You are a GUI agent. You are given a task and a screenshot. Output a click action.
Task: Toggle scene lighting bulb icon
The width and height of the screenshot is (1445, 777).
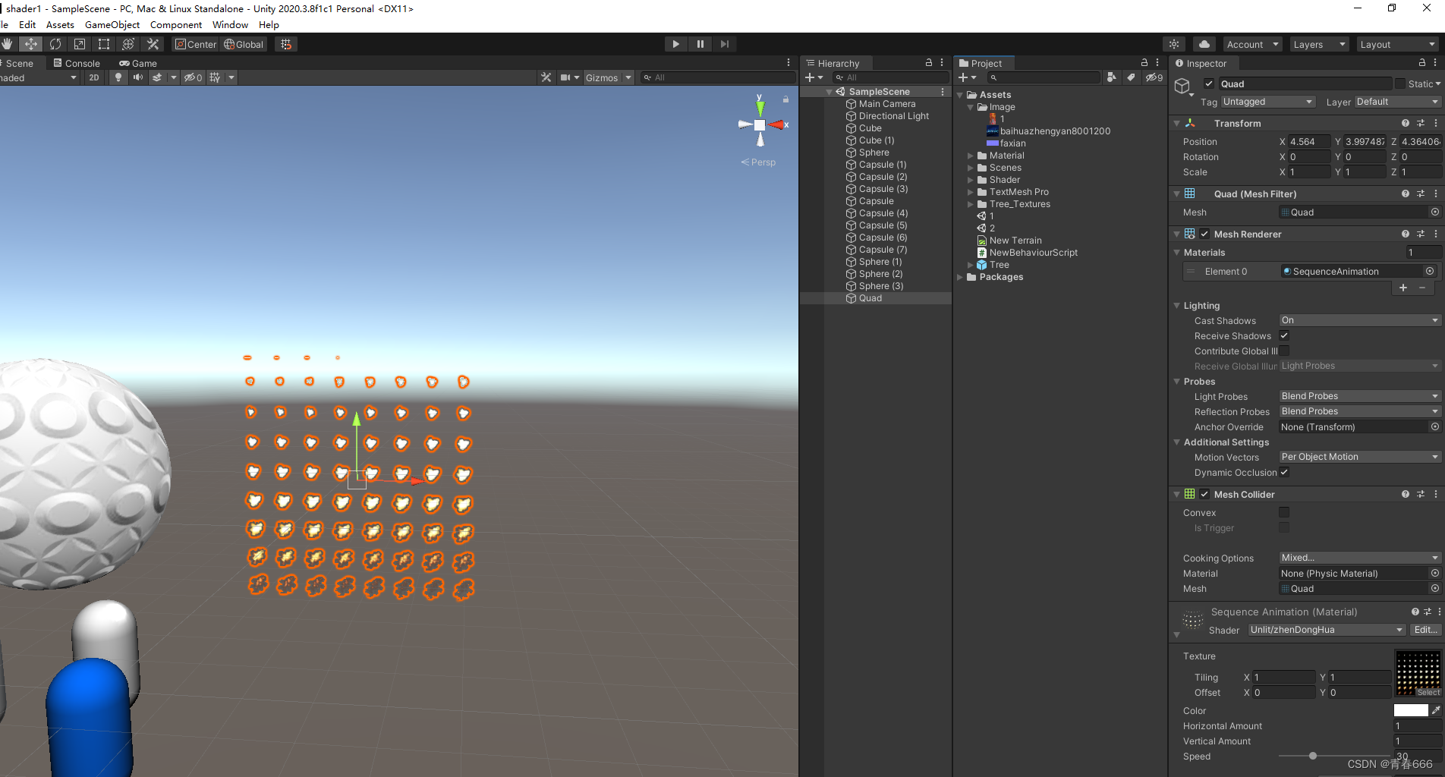point(118,77)
